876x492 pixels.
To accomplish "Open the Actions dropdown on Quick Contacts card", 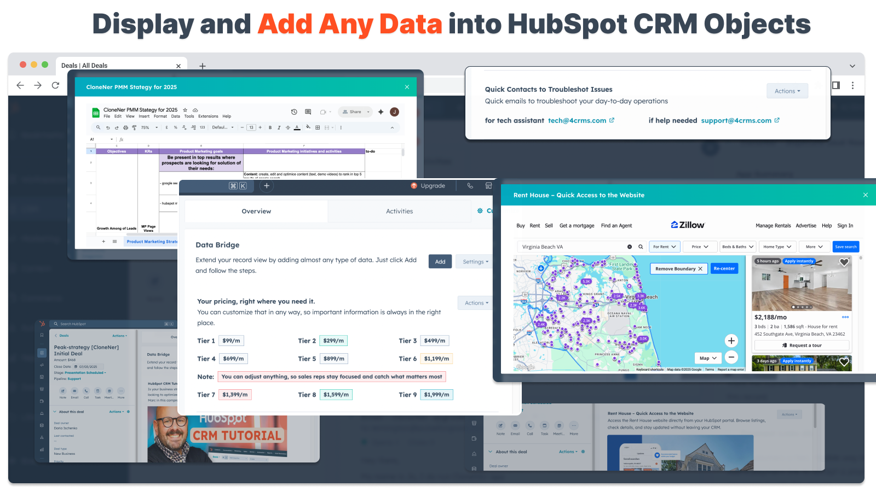I will (787, 91).
